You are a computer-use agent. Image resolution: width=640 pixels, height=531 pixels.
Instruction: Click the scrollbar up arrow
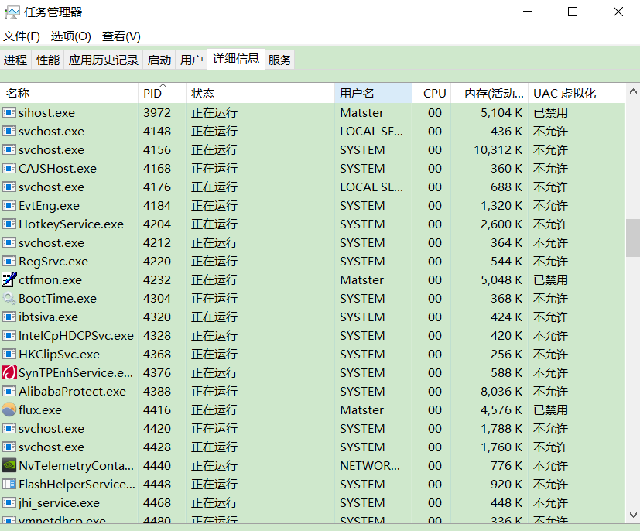point(633,91)
